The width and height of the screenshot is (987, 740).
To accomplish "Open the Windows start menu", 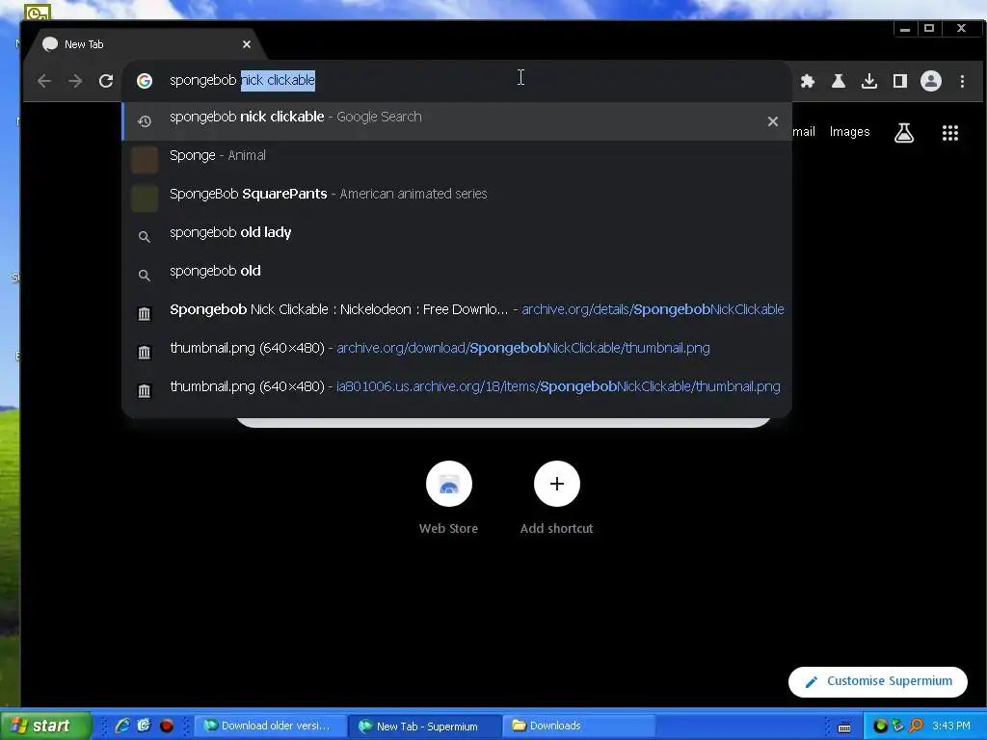I will (x=45, y=726).
